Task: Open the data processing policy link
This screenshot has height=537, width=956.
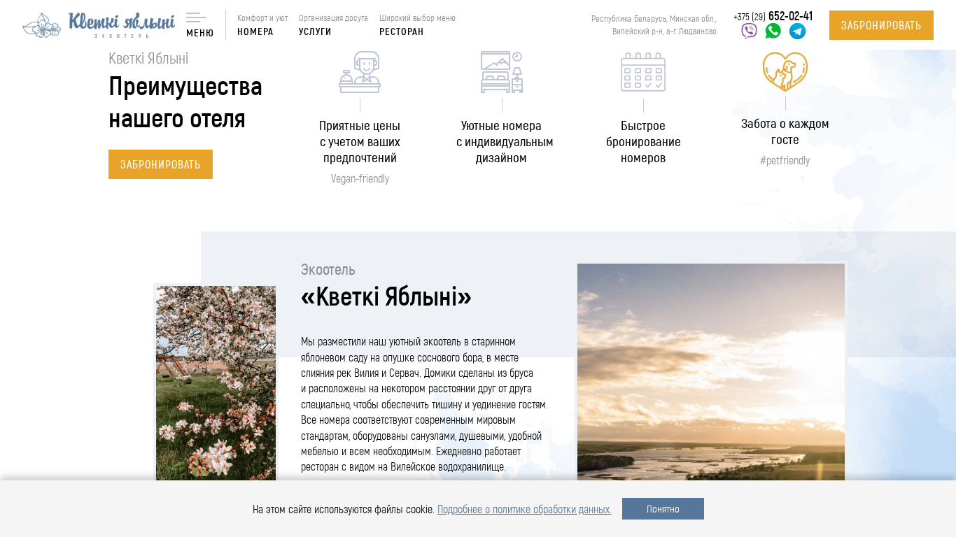Action: point(524,509)
